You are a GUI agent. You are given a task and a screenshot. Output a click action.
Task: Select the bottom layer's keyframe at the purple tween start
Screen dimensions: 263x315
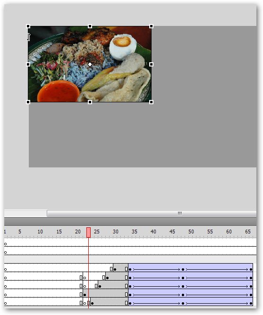click(x=130, y=303)
